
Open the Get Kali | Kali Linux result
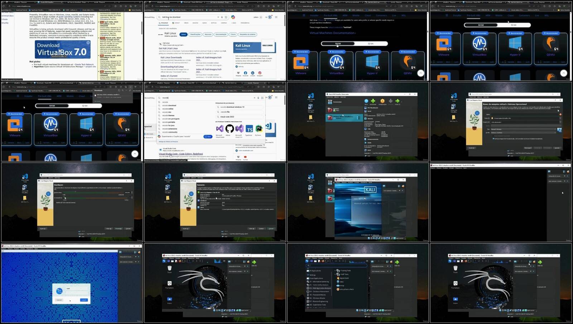click(168, 48)
